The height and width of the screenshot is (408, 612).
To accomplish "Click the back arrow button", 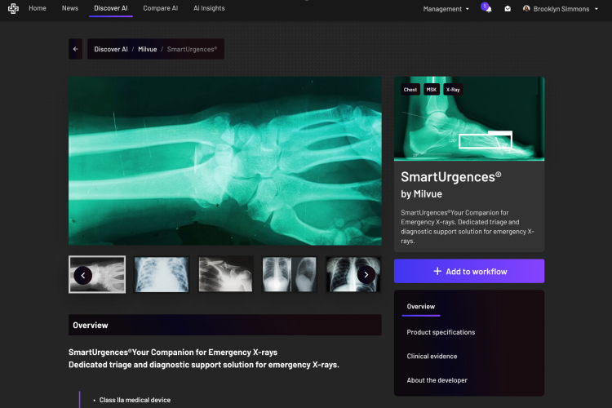I will pyautogui.click(x=75, y=49).
